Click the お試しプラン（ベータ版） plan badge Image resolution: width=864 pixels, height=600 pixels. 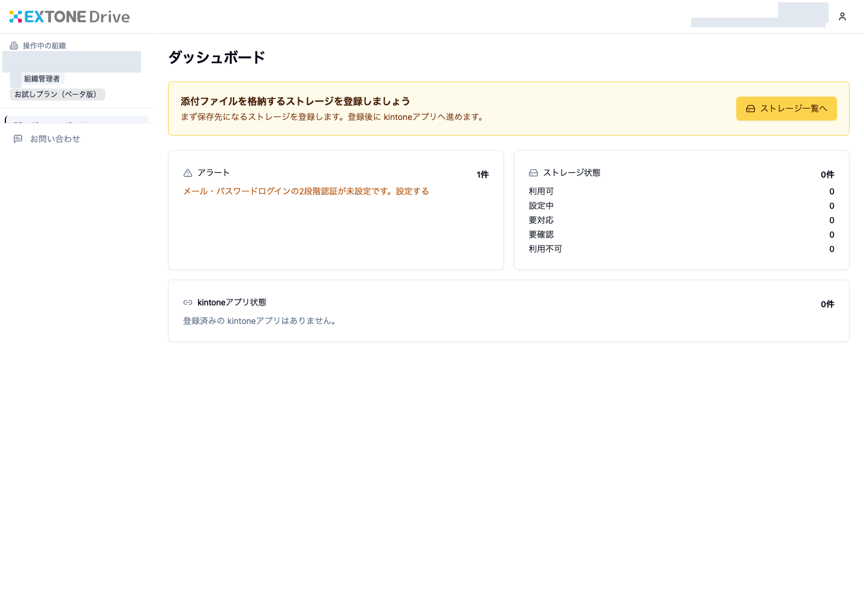click(58, 94)
